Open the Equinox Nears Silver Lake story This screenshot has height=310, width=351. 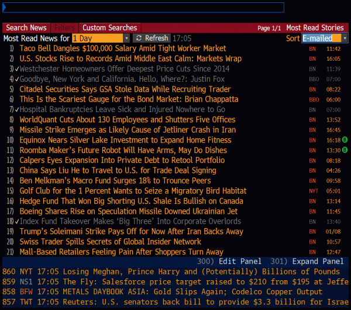coord(125,140)
